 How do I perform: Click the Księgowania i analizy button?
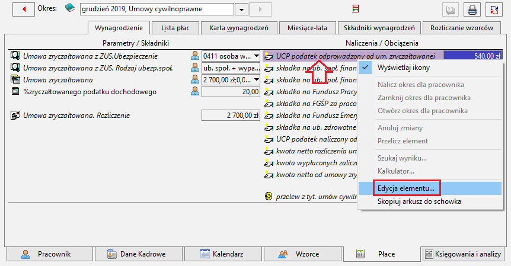pos(463,254)
